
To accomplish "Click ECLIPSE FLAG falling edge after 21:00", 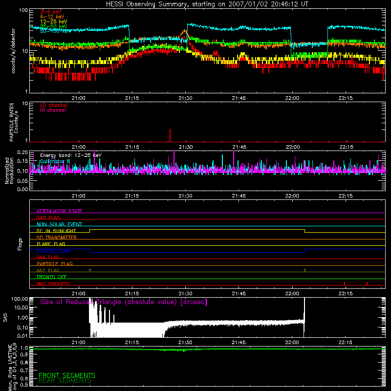I will click(x=90, y=251).
